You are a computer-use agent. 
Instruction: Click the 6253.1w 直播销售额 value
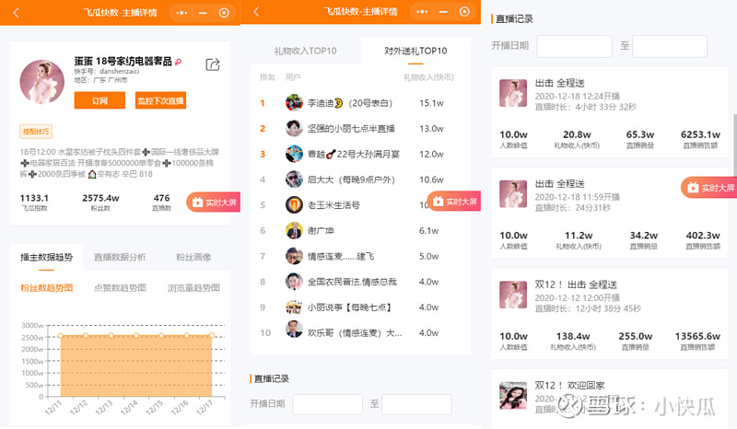tap(700, 134)
